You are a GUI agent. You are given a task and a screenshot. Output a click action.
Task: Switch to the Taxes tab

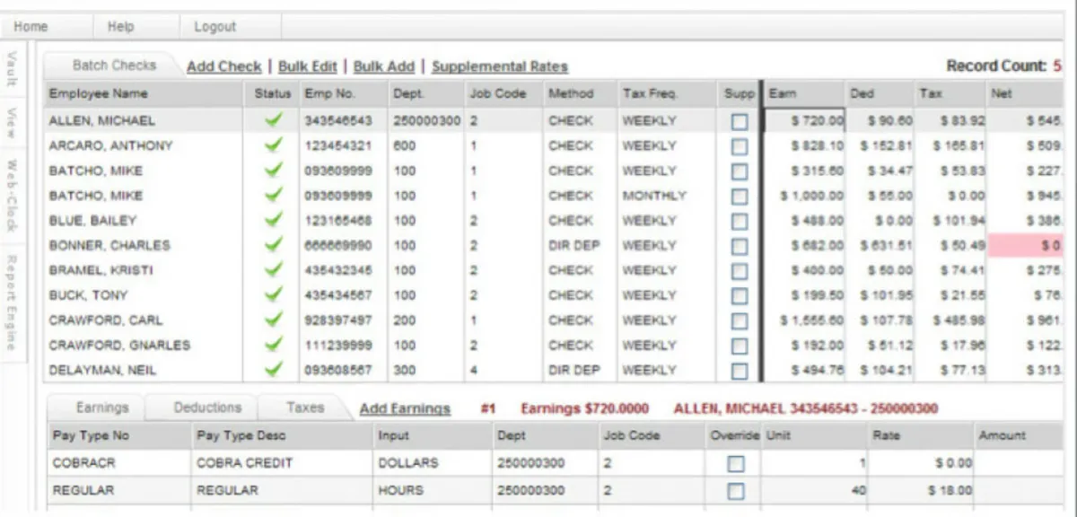coord(304,407)
